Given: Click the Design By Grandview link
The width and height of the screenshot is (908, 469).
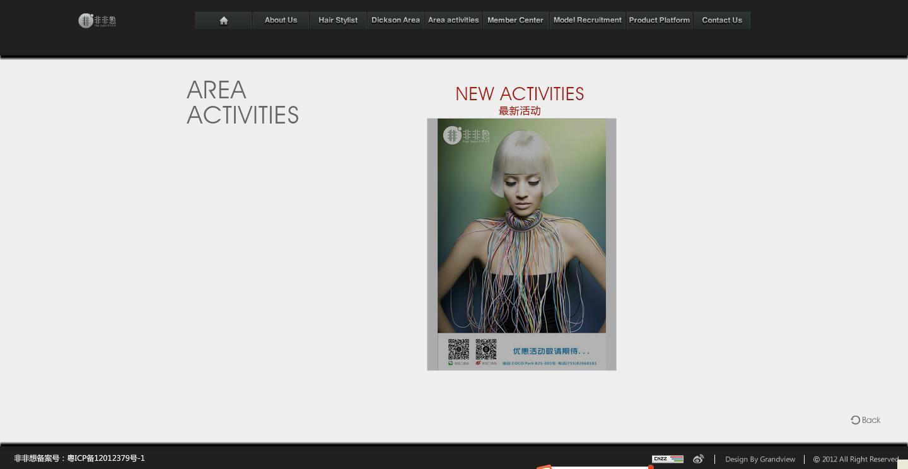Looking at the screenshot, I should (x=760, y=459).
